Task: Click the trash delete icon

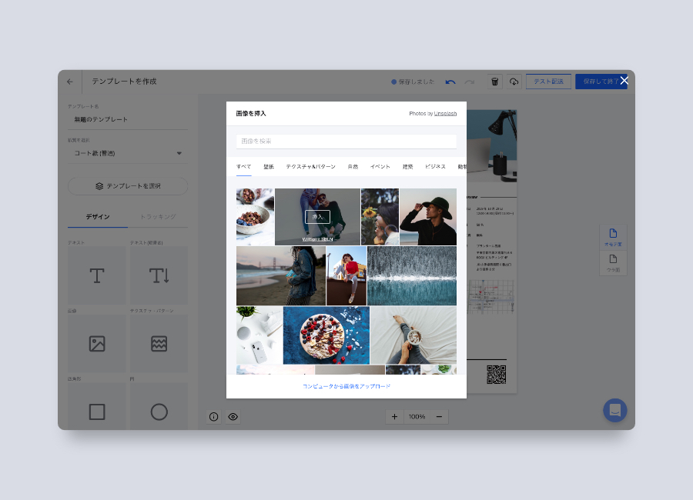Action: tap(495, 82)
